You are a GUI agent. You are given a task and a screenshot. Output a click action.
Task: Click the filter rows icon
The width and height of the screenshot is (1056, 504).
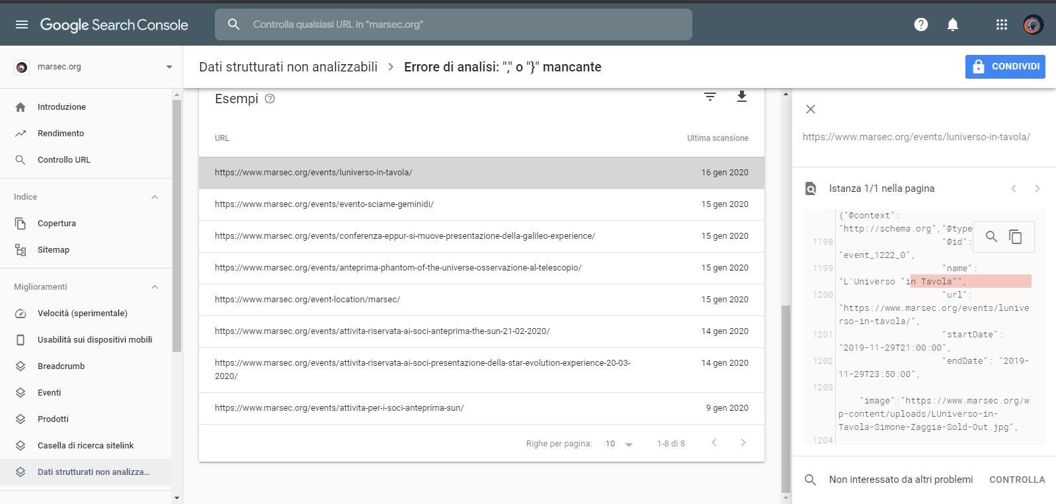pyautogui.click(x=710, y=97)
